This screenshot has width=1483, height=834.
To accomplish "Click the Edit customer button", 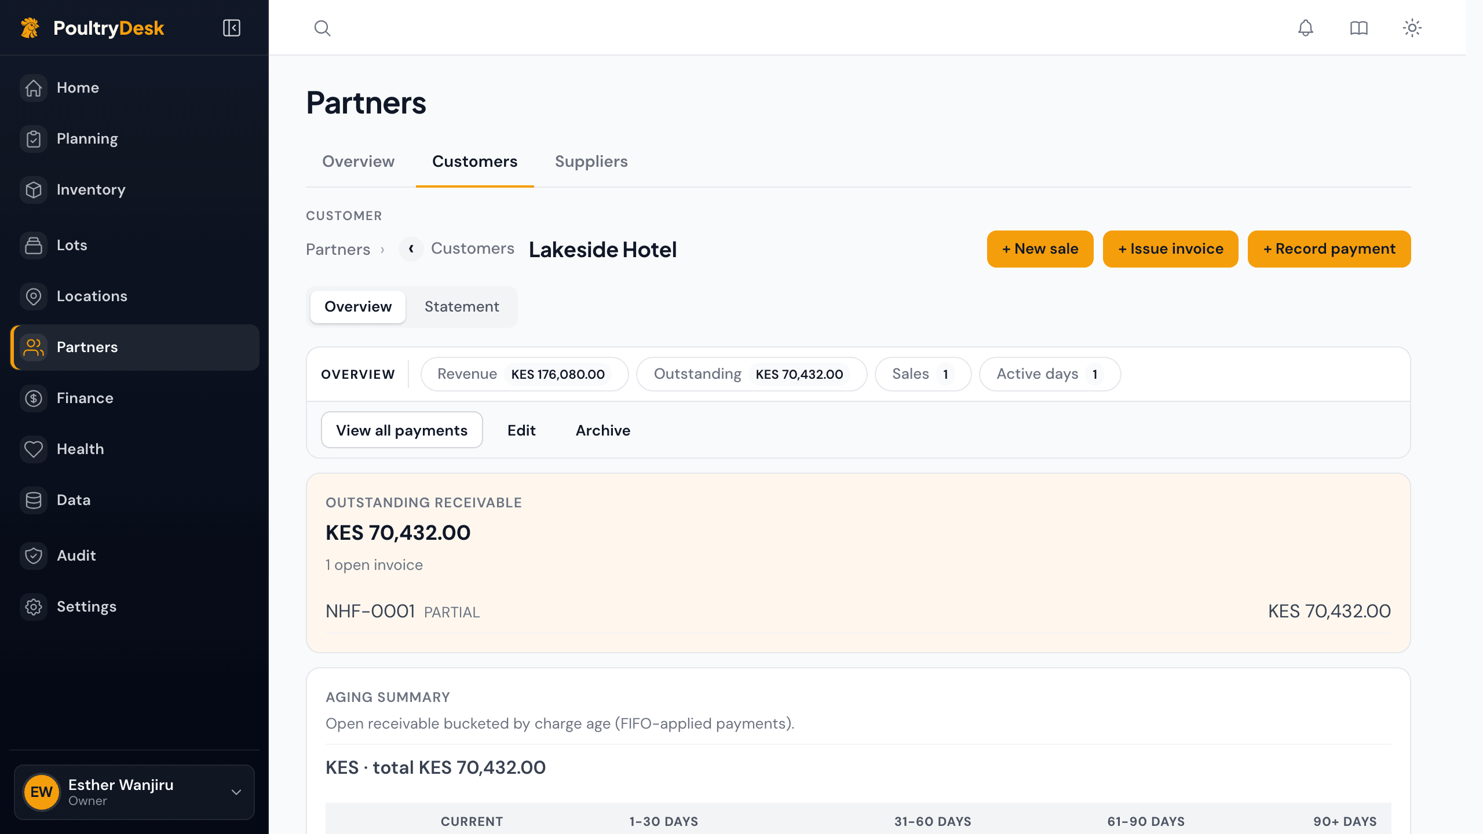I will pyautogui.click(x=521, y=430).
